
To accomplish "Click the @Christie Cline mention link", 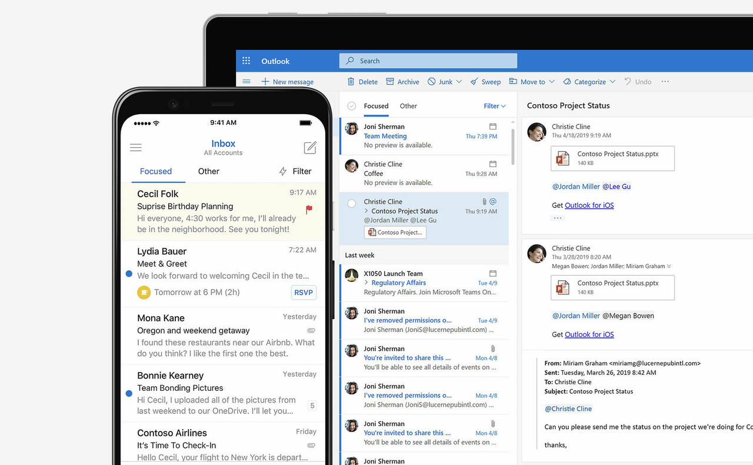I will click(568, 408).
